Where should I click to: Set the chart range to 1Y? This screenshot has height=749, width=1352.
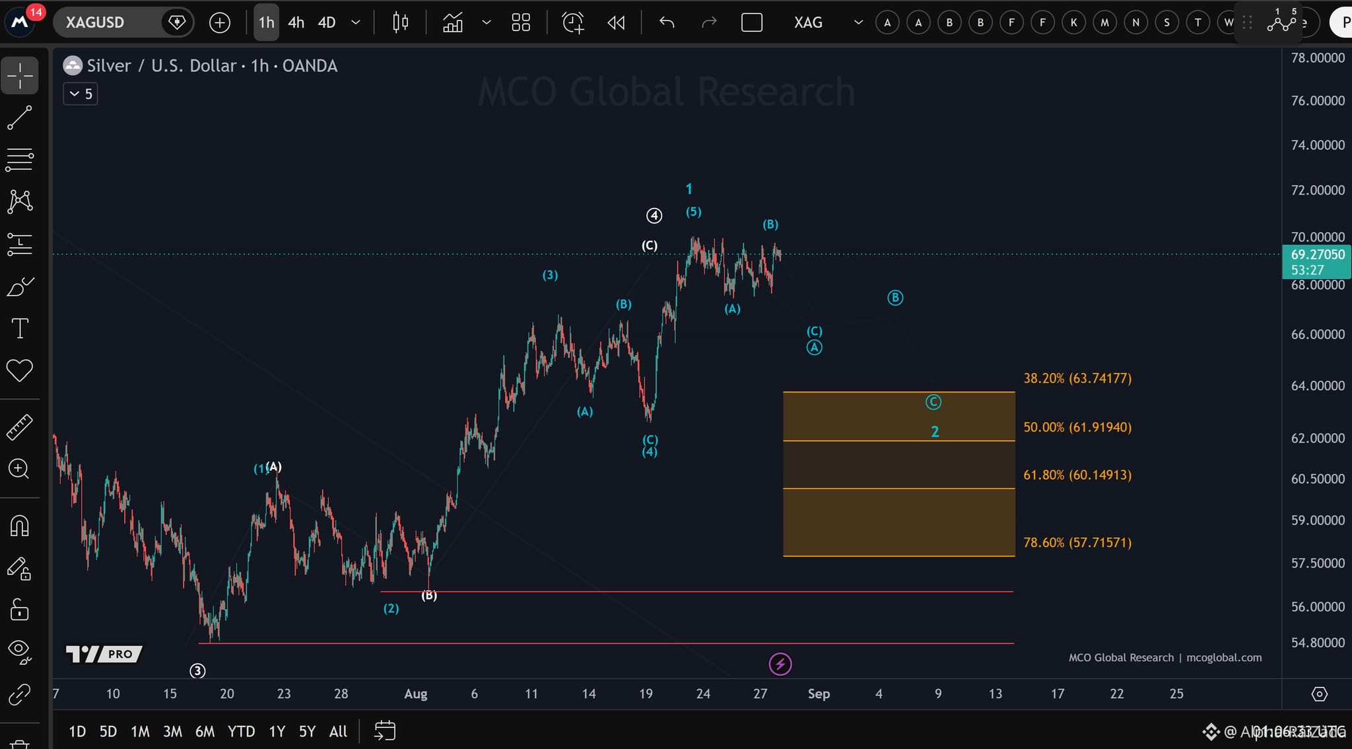click(277, 731)
